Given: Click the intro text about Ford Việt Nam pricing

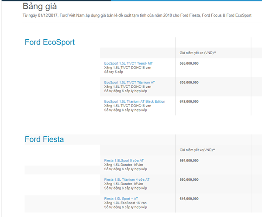Looking at the screenshot, I should pos(137,15).
